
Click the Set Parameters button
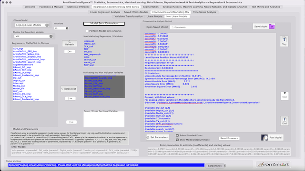(x=157, y=137)
